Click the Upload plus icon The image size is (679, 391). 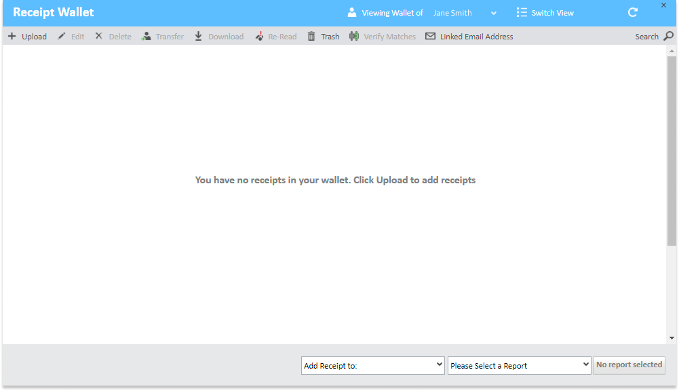[x=12, y=37]
